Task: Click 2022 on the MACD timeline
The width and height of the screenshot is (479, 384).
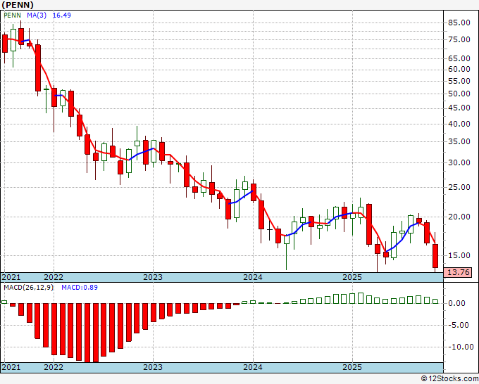Action: [54, 367]
